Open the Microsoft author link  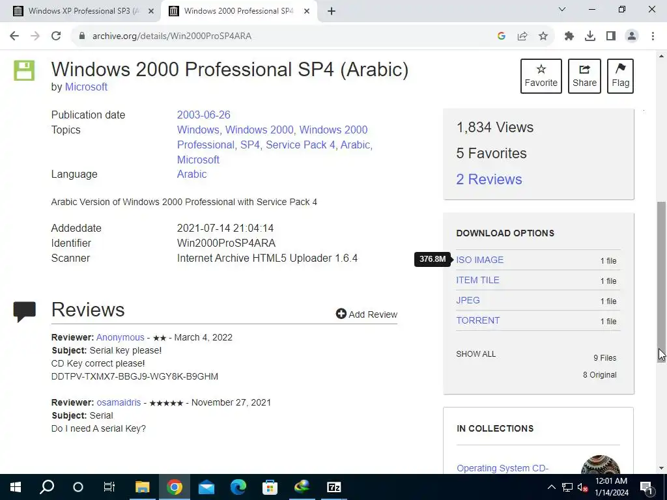86,87
